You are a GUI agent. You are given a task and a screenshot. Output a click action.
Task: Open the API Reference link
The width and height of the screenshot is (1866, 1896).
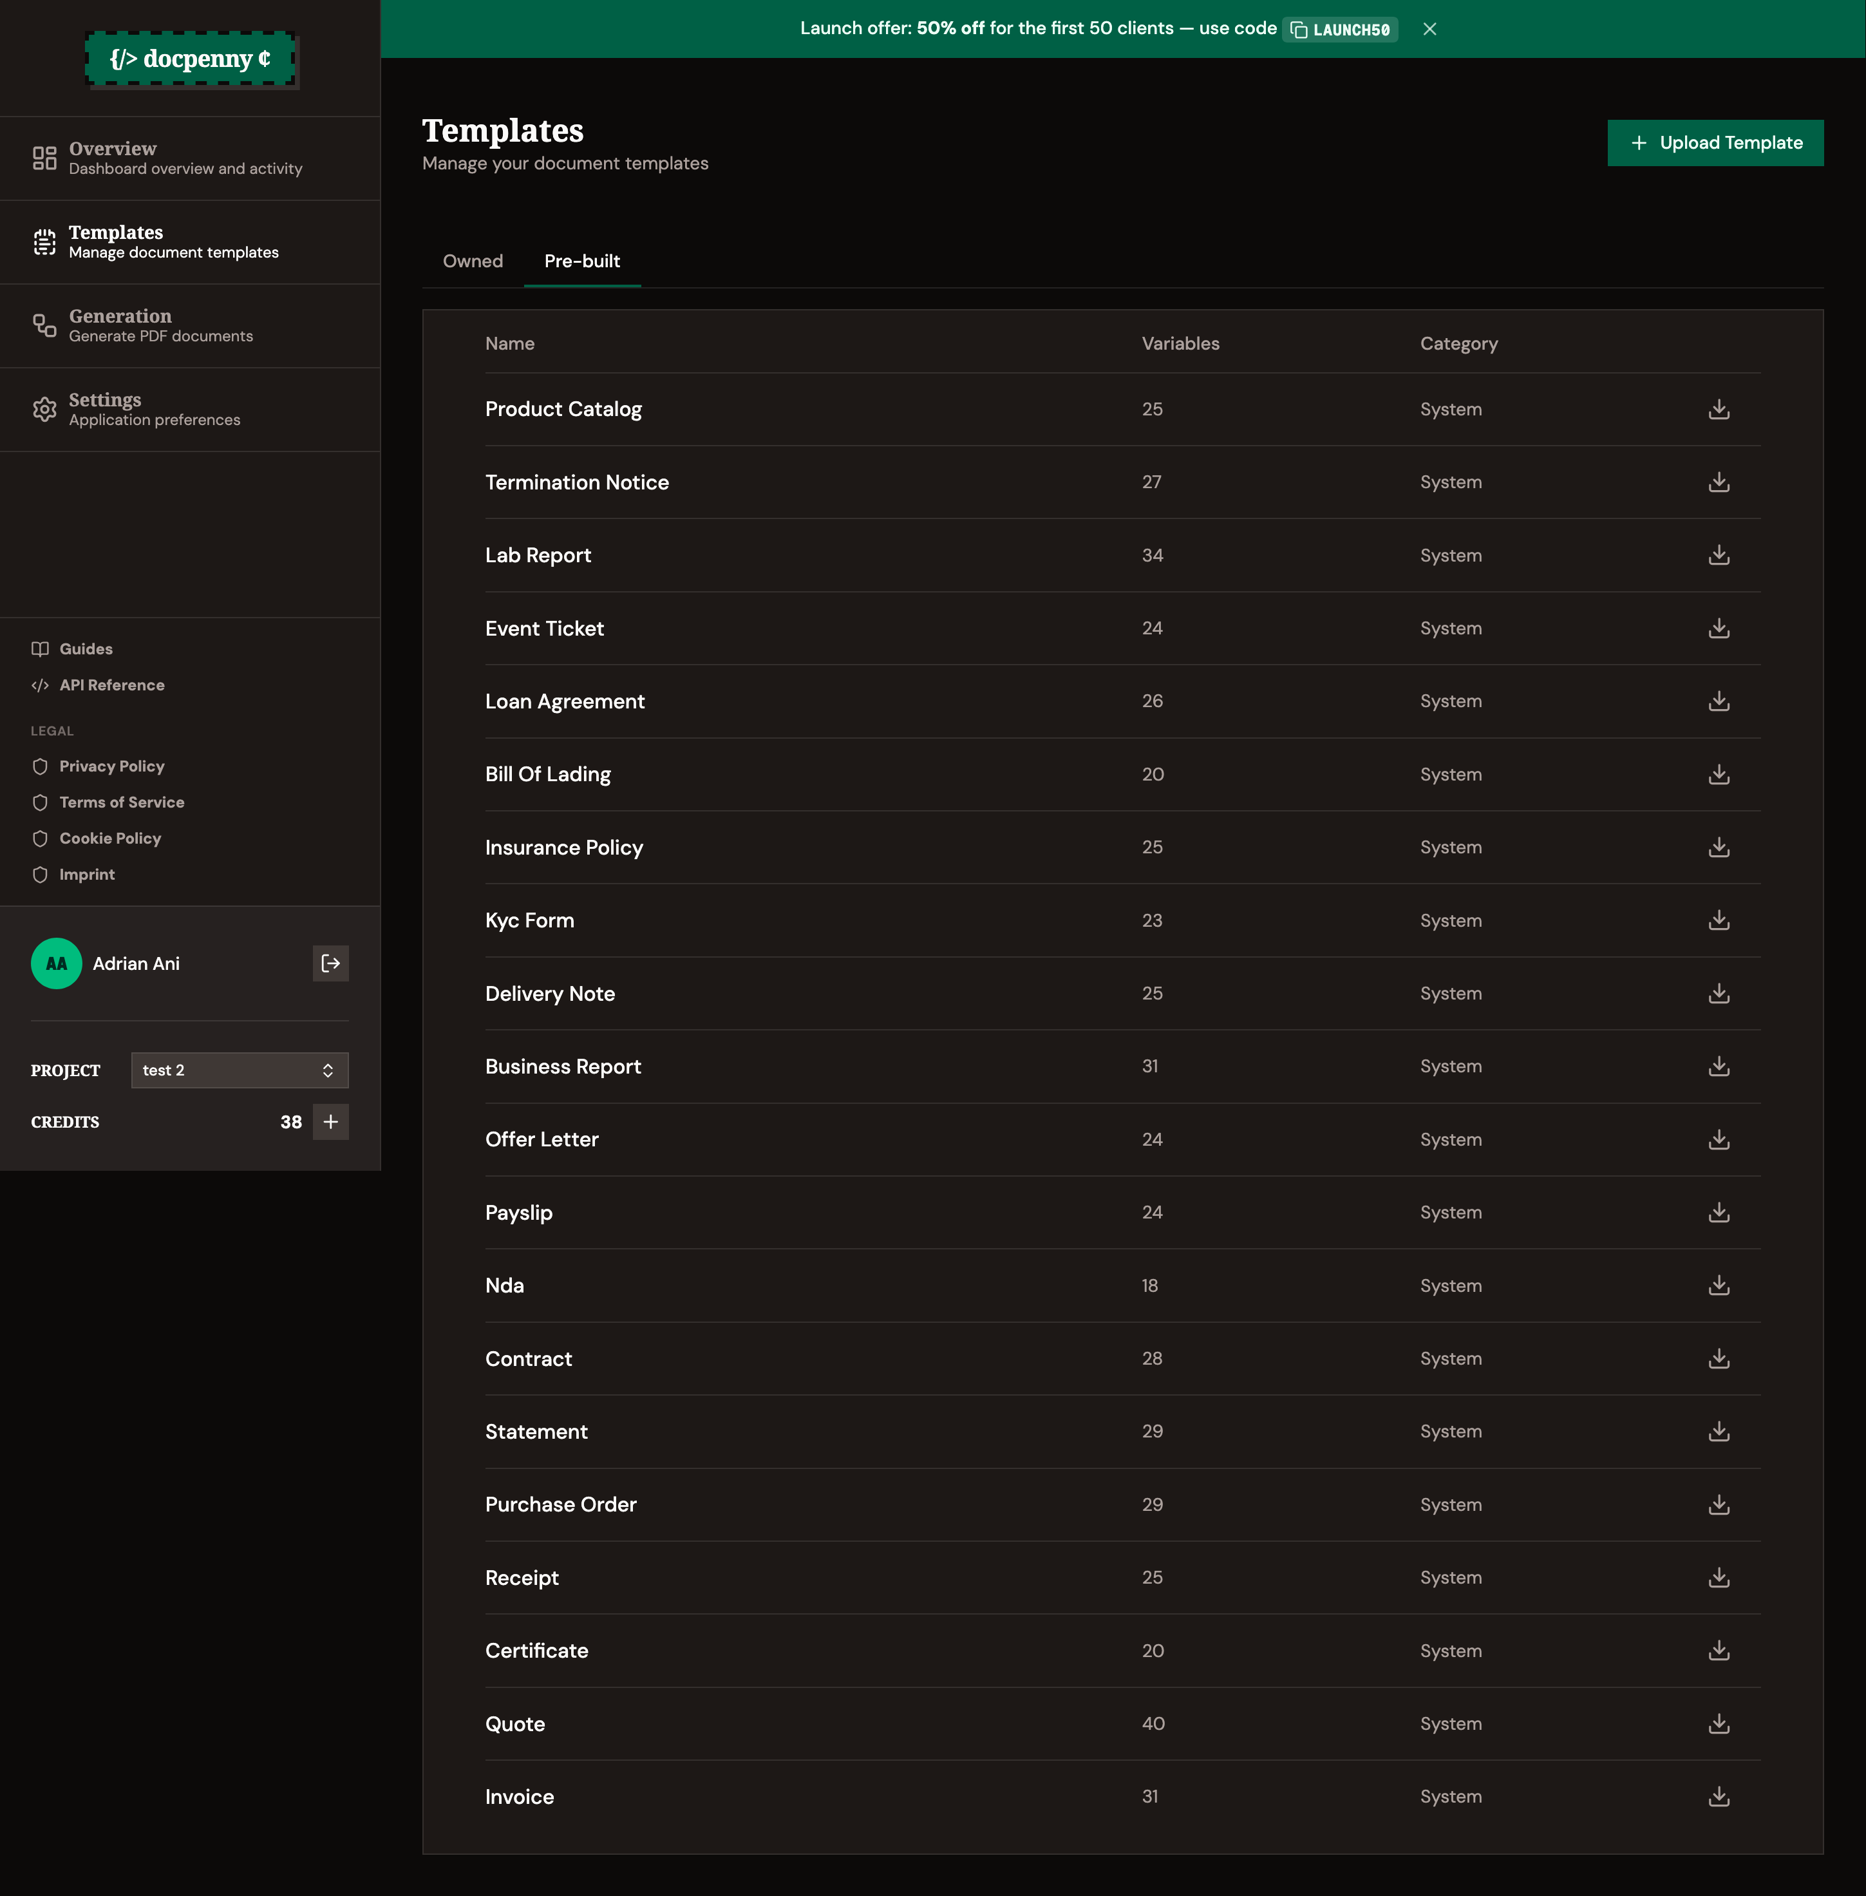98,685
